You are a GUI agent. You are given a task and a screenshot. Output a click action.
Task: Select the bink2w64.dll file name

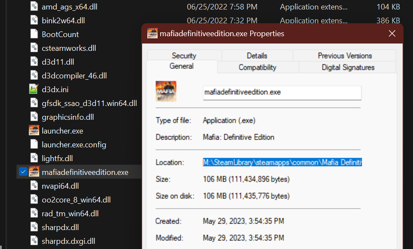click(63, 21)
